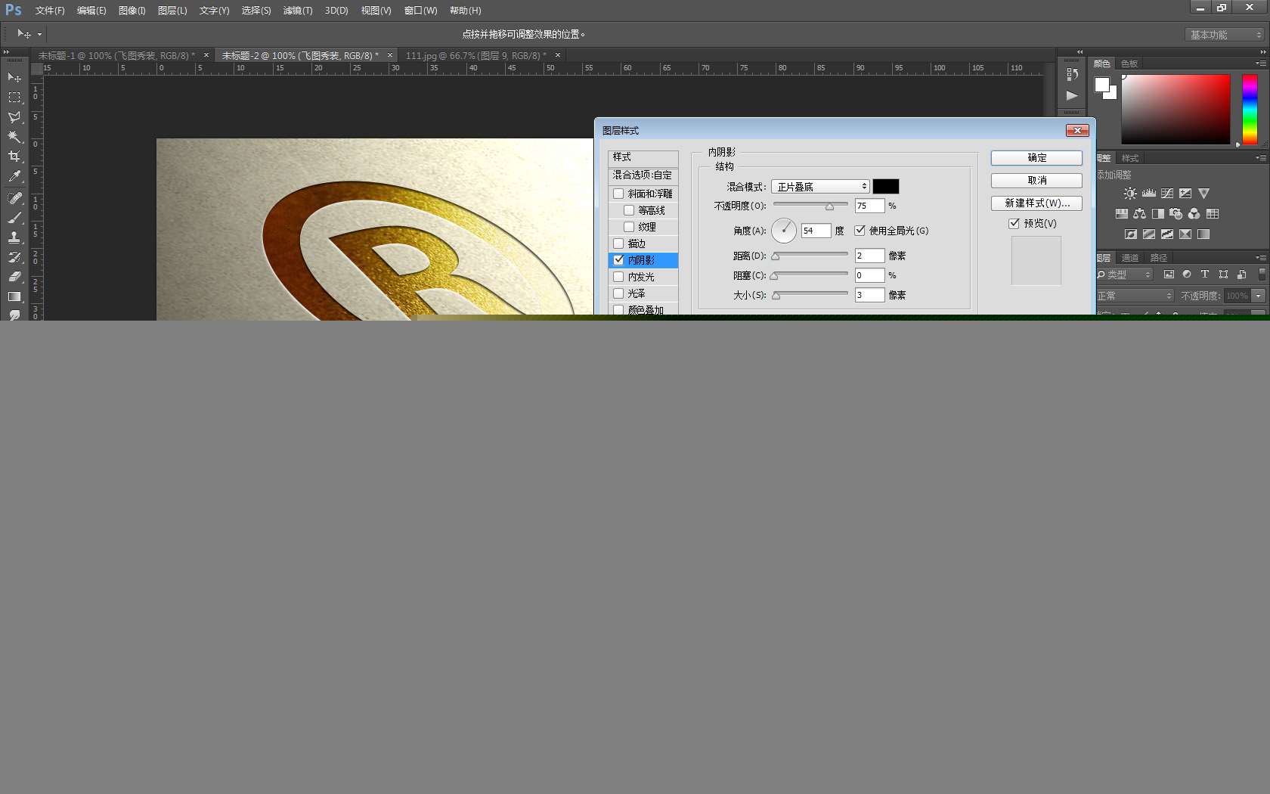Select the Gradient tool

click(x=14, y=296)
